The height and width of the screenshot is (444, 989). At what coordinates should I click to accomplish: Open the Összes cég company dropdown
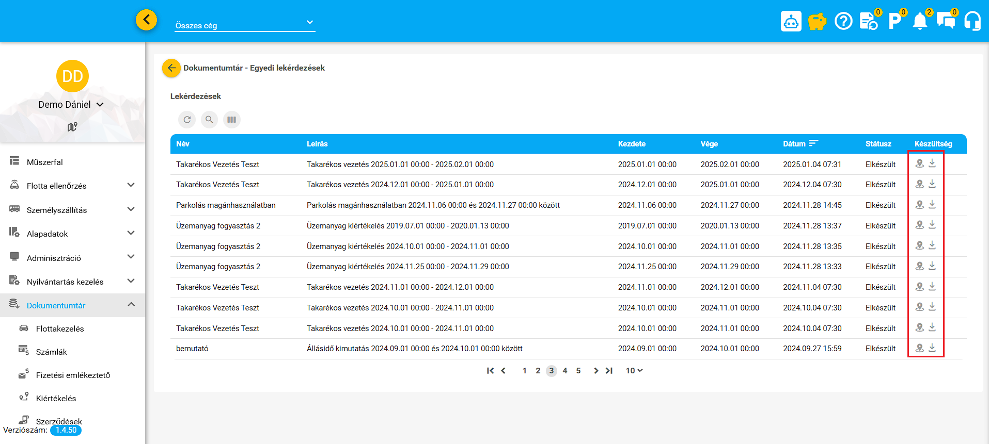[x=245, y=23]
